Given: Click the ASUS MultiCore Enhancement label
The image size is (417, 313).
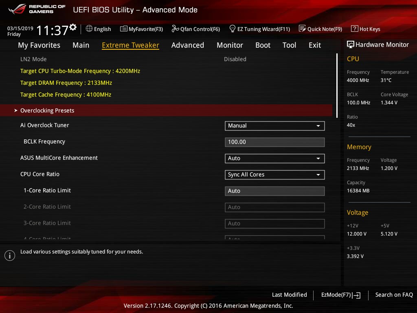Looking at the screenshot, I should point(59,158).
